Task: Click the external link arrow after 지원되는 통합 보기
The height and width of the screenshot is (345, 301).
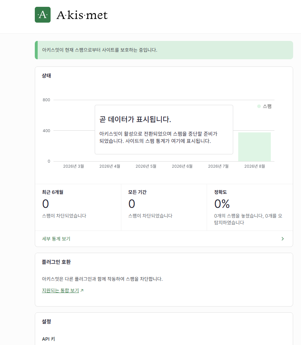Action: [x=82, y=290]
